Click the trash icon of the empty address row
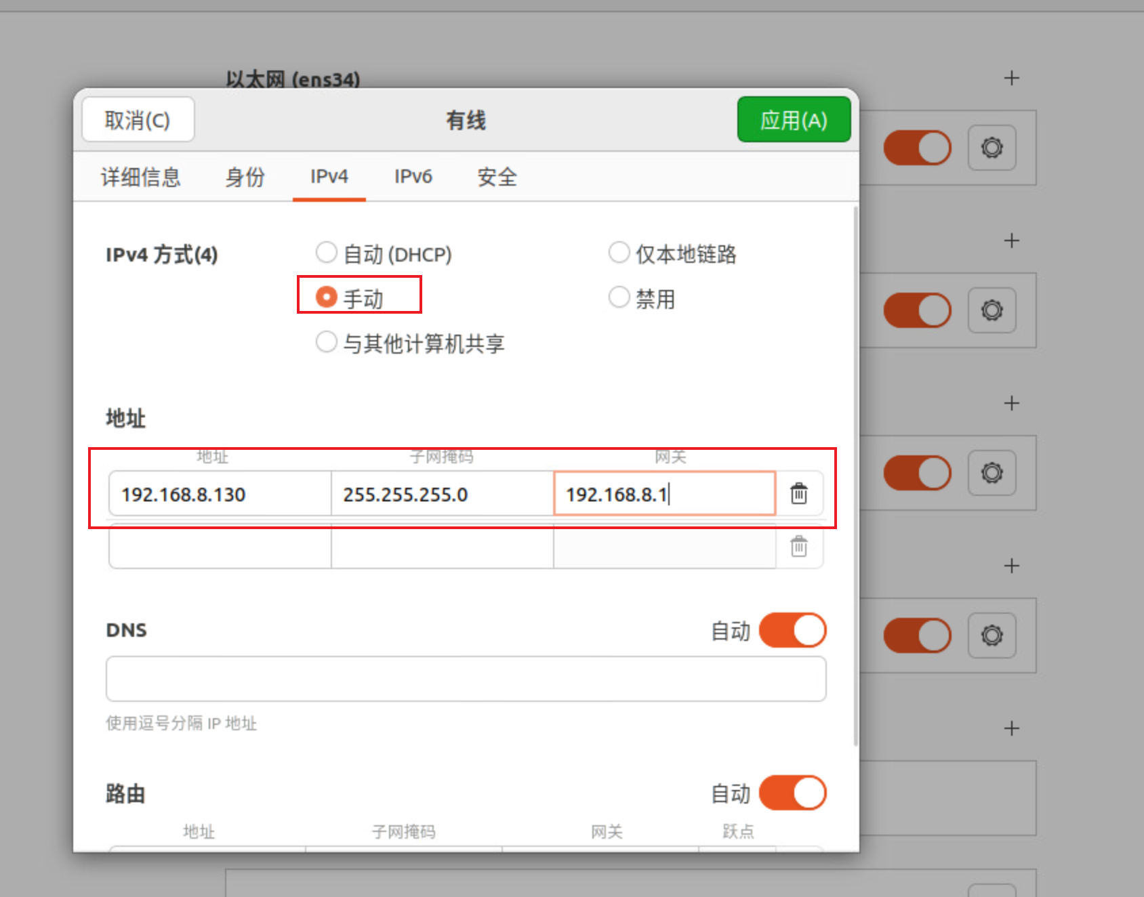This screenshot has height=897, width=1144. [x=799, y=546]
